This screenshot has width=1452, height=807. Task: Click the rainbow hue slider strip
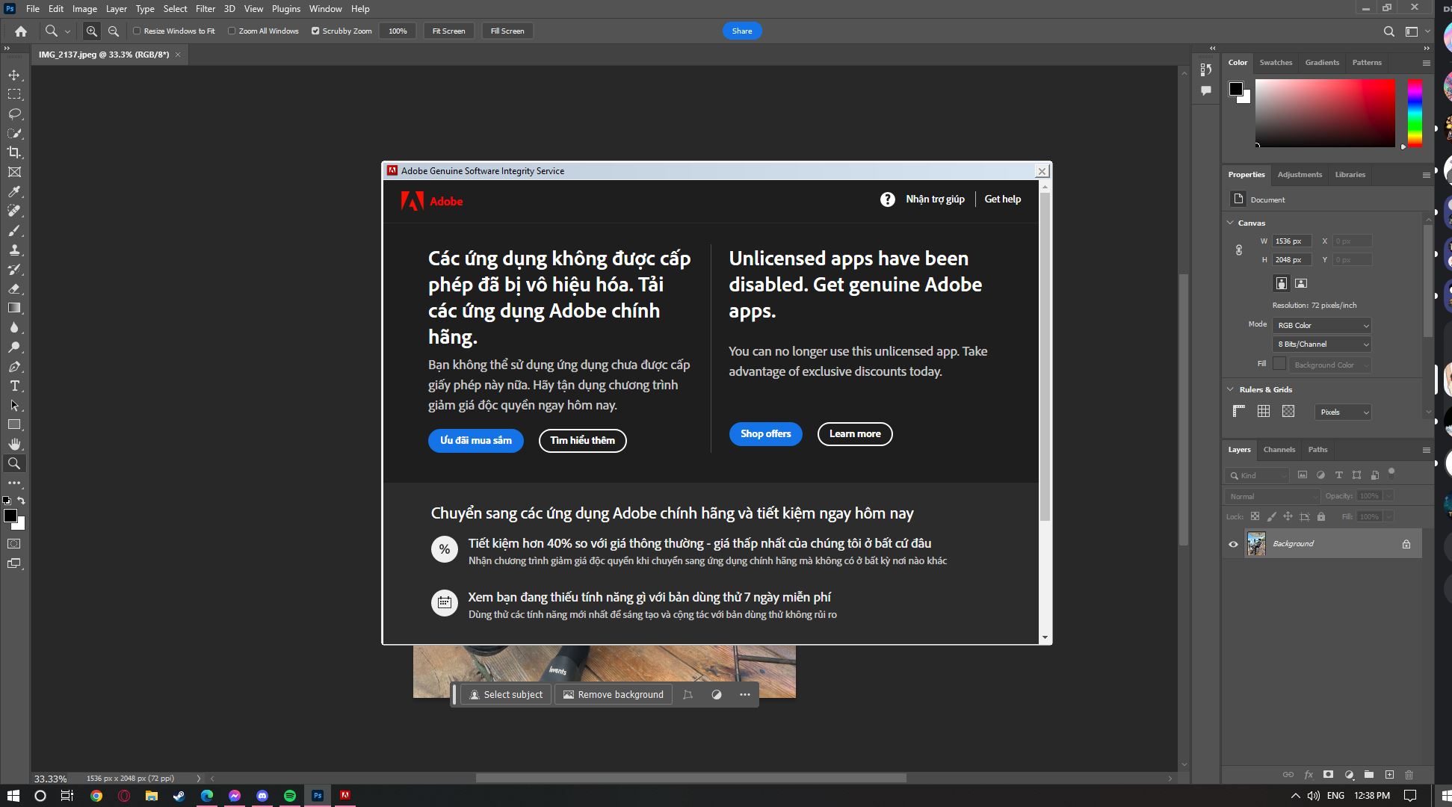[x=1415, y=112]
